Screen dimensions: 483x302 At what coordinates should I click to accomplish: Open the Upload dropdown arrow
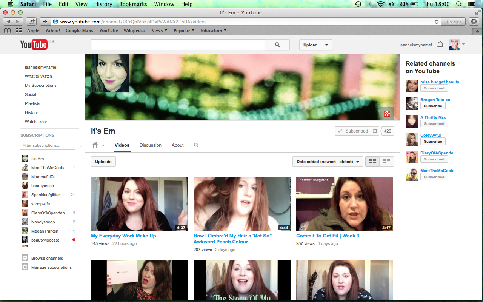click(327, 45)
